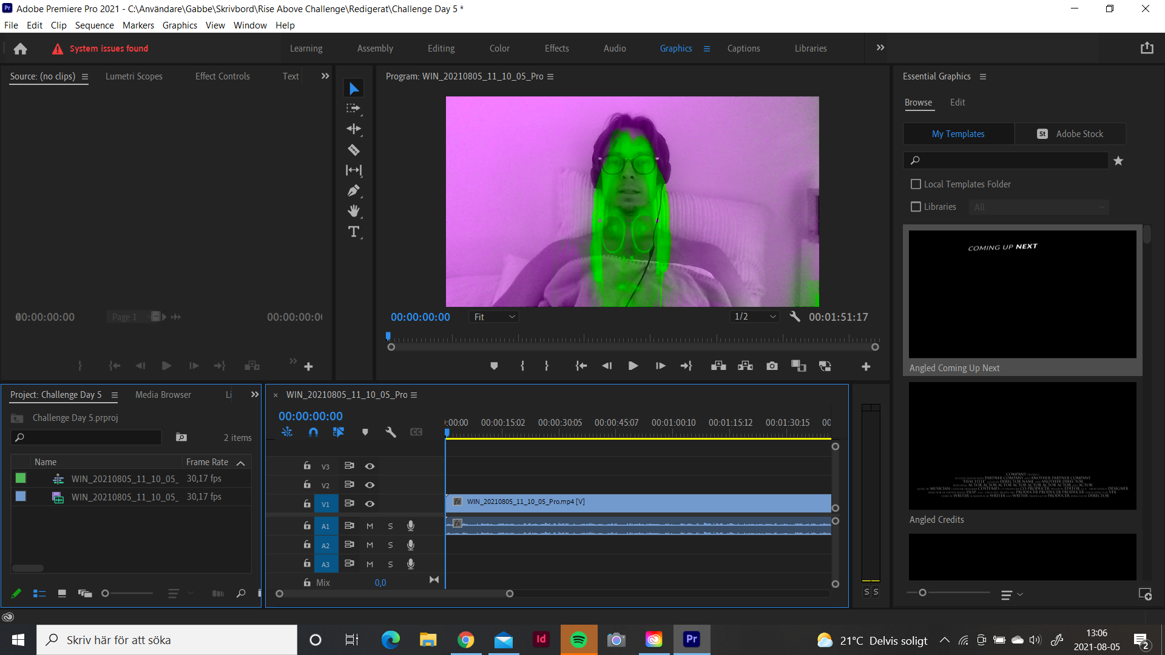This screenshot has width=1165, height=655.
Task: Select the Type tool
Action: click(x=354, y=231)
